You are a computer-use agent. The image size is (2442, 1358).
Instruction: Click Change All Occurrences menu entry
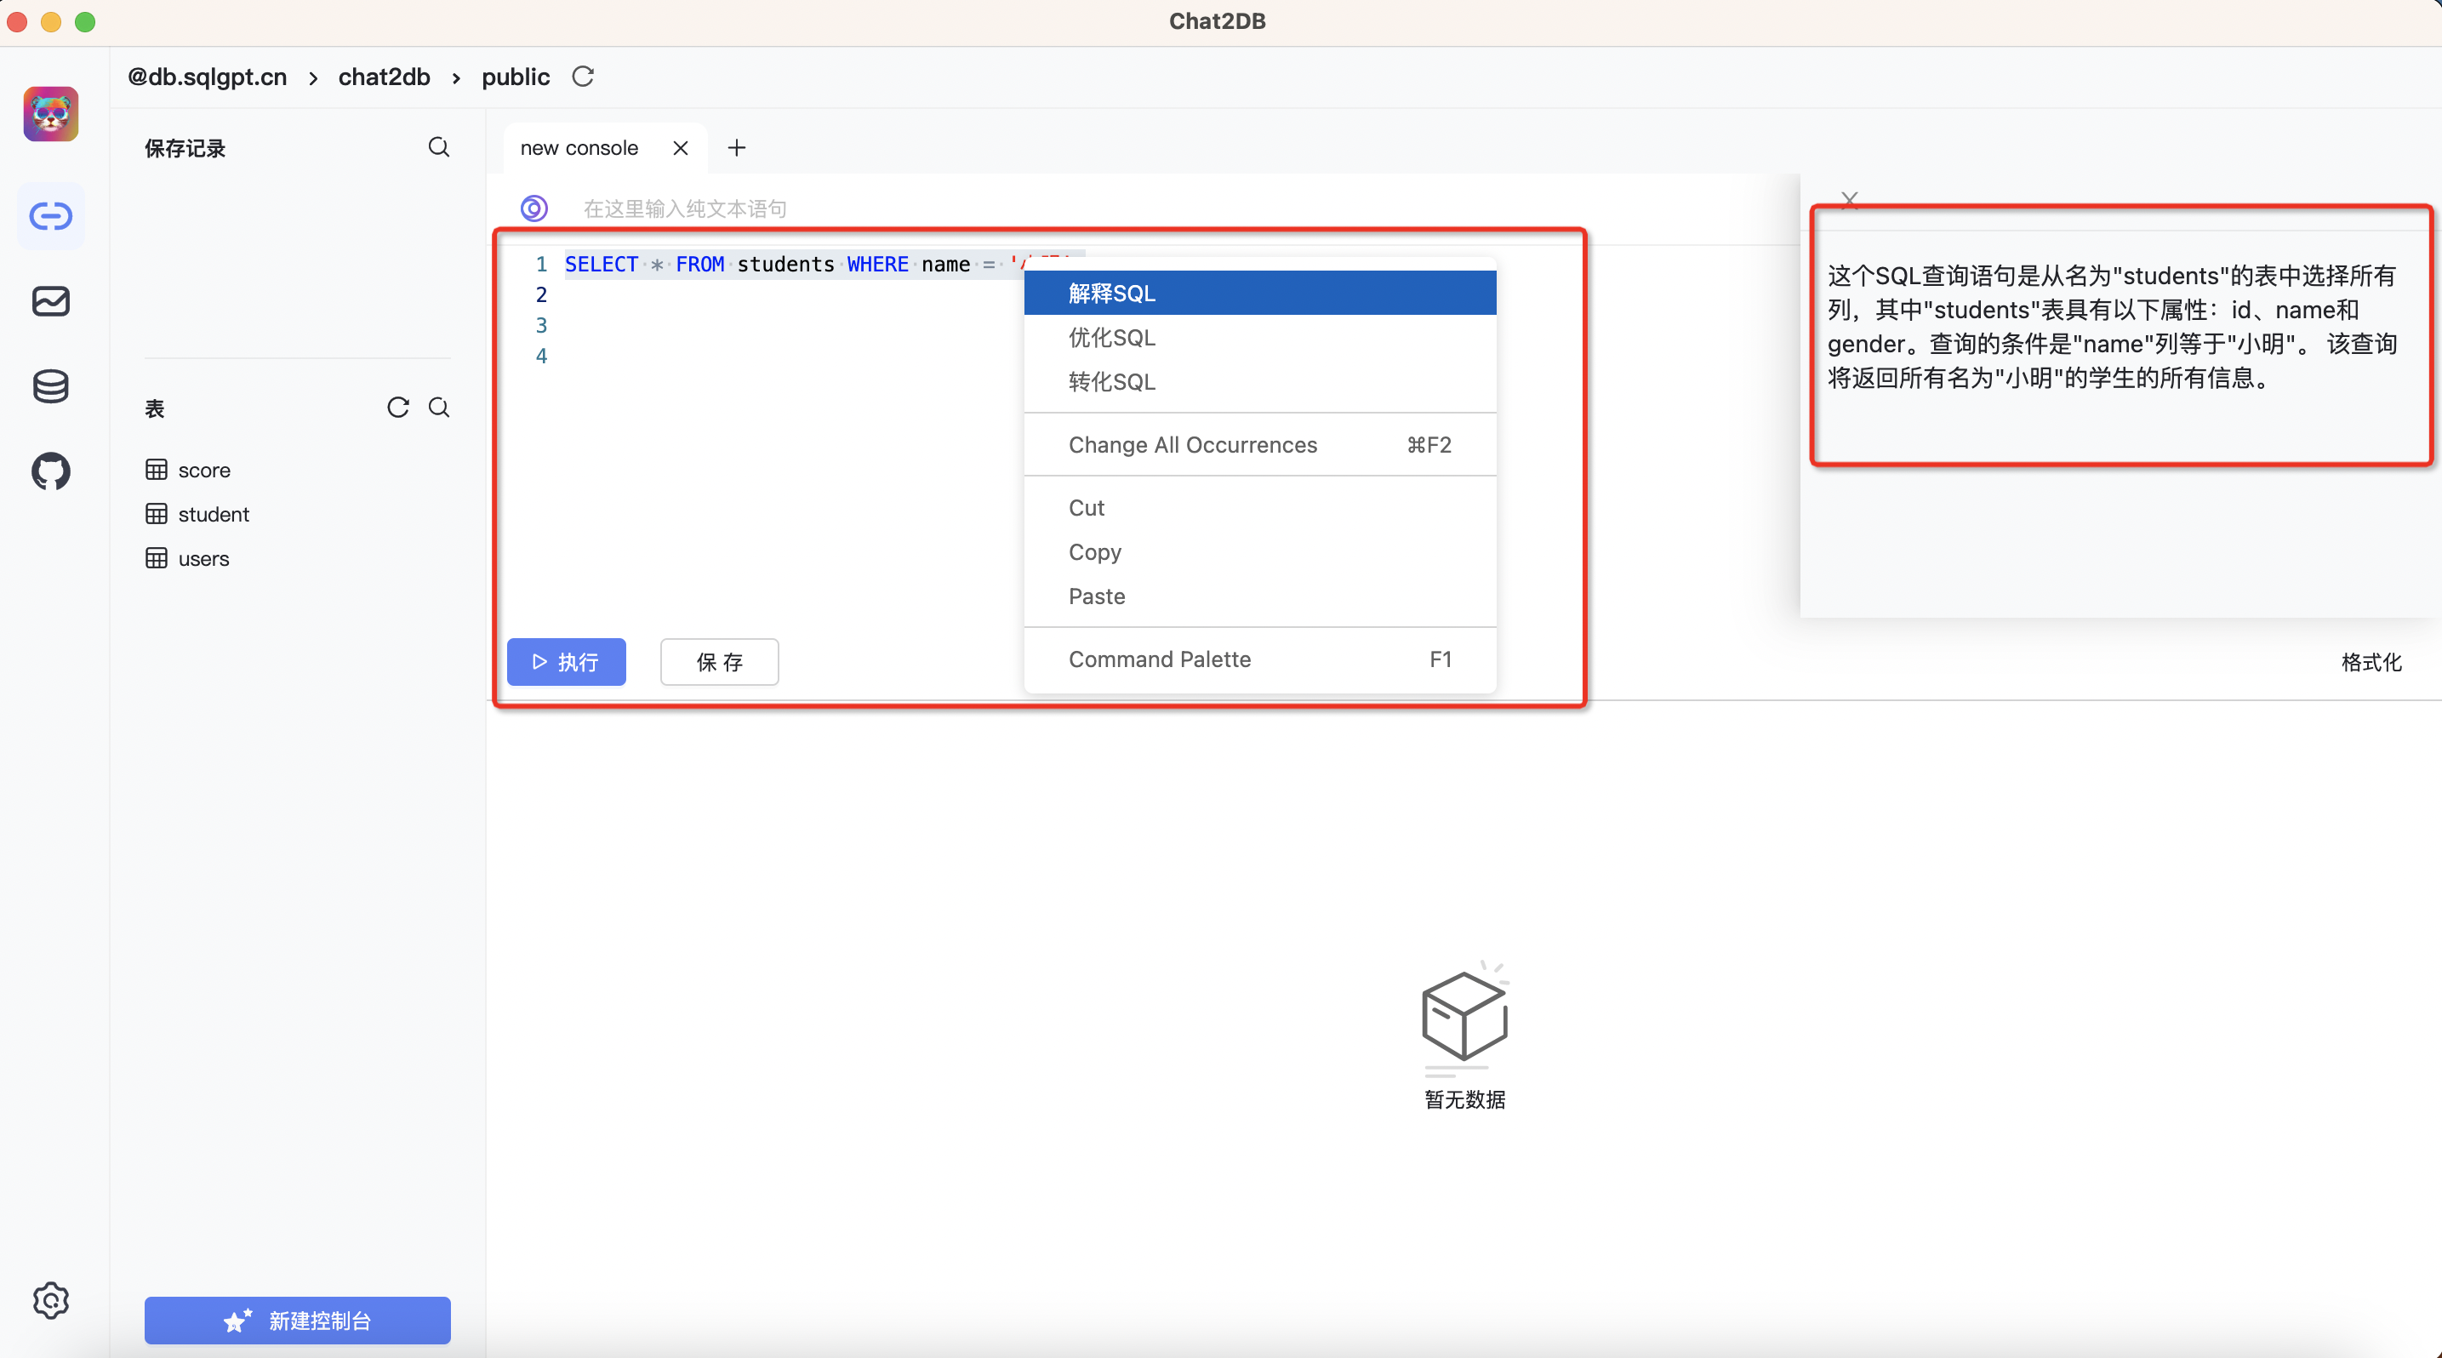(1193, 445)
